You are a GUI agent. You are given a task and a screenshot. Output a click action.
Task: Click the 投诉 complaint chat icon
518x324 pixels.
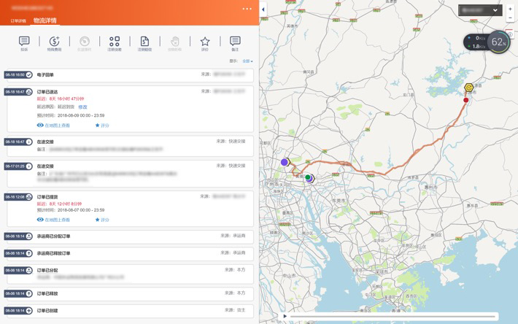tap(24, 42)
